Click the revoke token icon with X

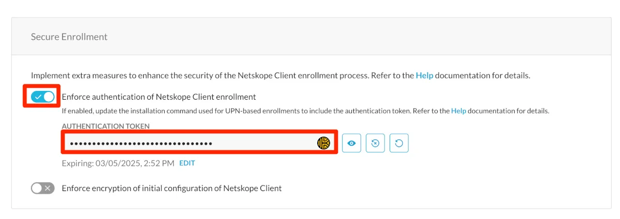pos(375,143)
